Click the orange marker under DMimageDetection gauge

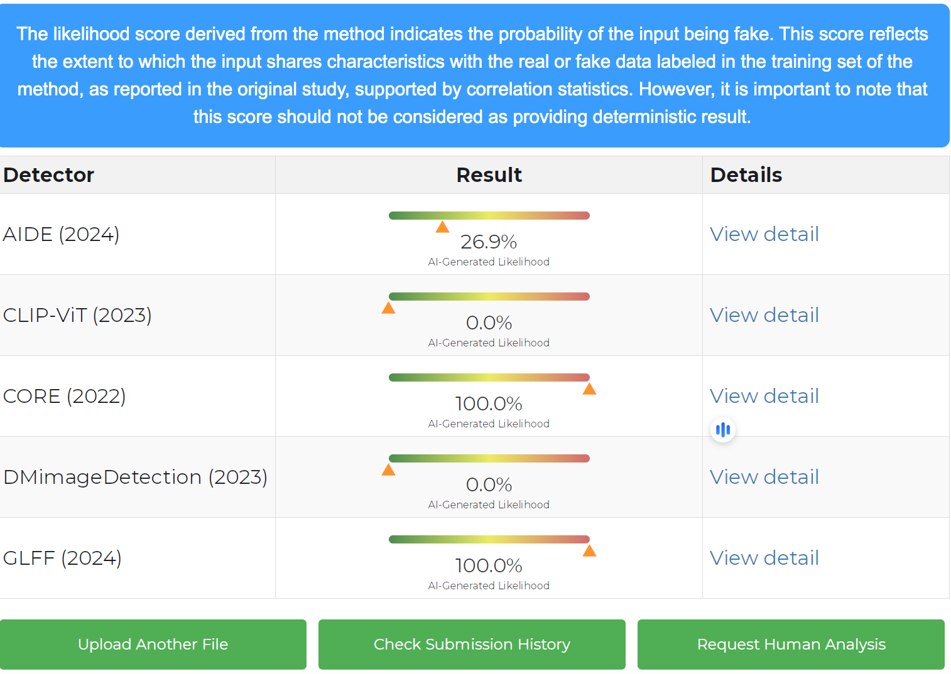click(388, 469)
